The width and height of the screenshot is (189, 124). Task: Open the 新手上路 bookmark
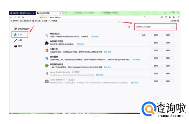click(x=36, y=21)
